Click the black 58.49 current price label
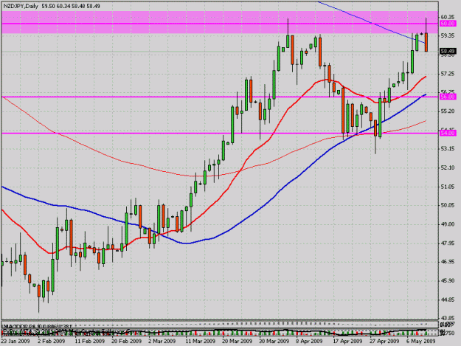 coord(448,51)
